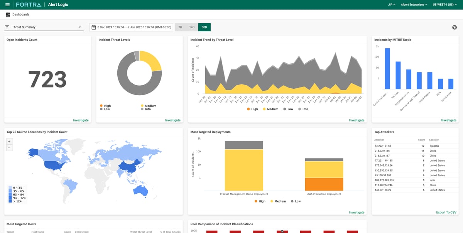This screenshot has width=463, height=233.
Task: Zoom in on the source locations map
Action: pos(9,141)
